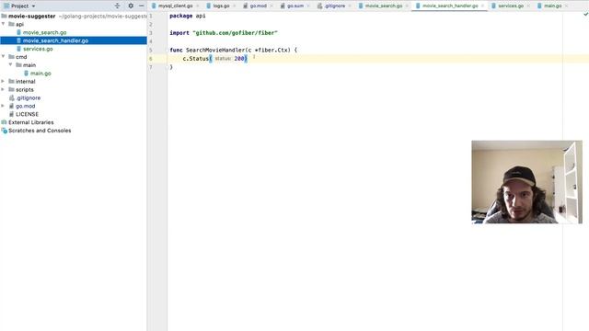Open the LICENSE file
The width and height of the screenshot is (589, 331).
point(27,114)
